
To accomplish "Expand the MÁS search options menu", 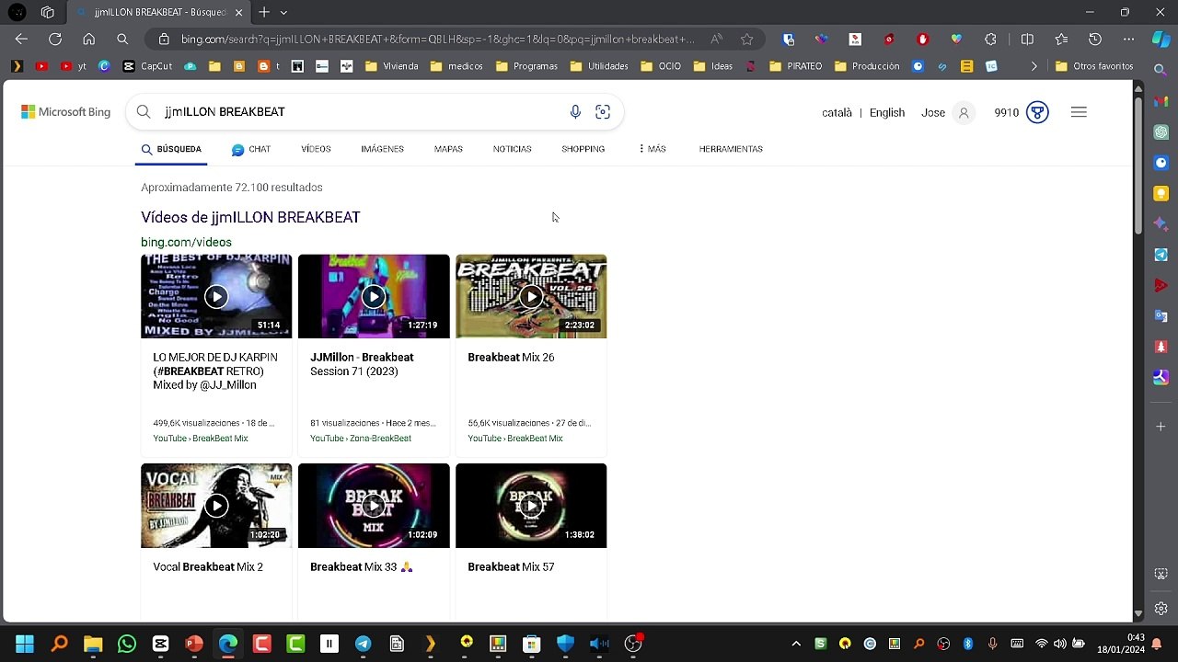I will point(652,149).
